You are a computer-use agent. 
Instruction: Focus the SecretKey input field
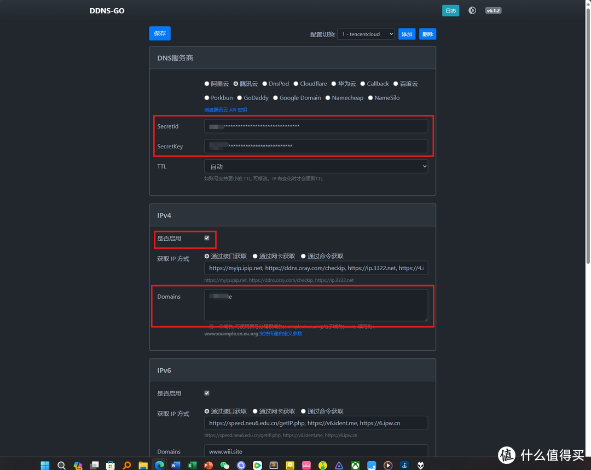(316, 146)
